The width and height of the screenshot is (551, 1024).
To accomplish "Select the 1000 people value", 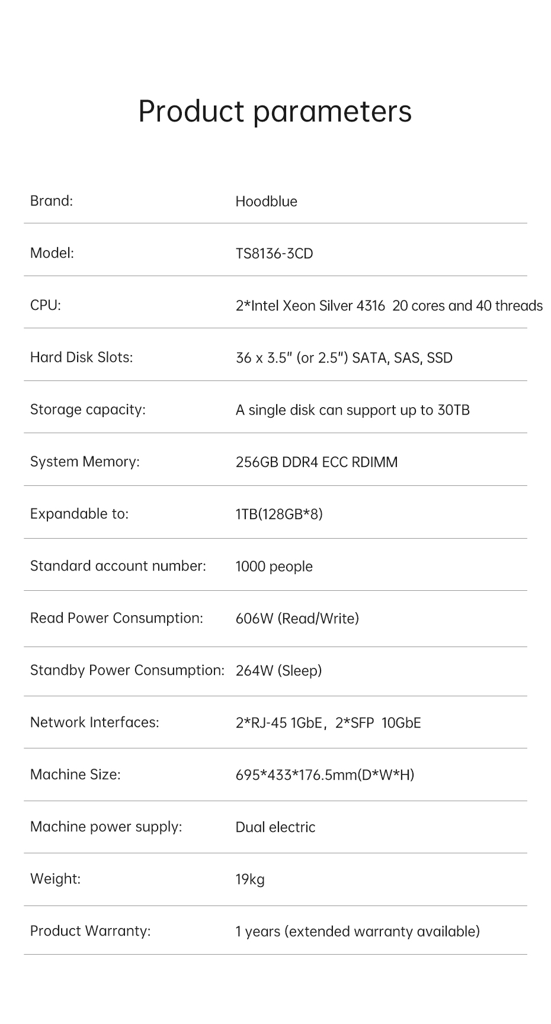I will (274, 567).
